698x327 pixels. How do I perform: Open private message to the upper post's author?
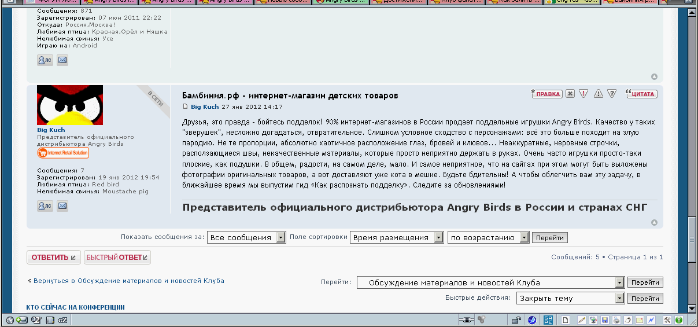click(x=45, y=60)
